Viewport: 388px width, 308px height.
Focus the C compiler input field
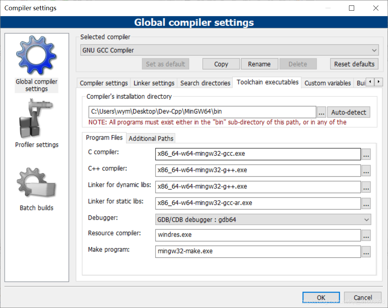click(x=258, y=154)
